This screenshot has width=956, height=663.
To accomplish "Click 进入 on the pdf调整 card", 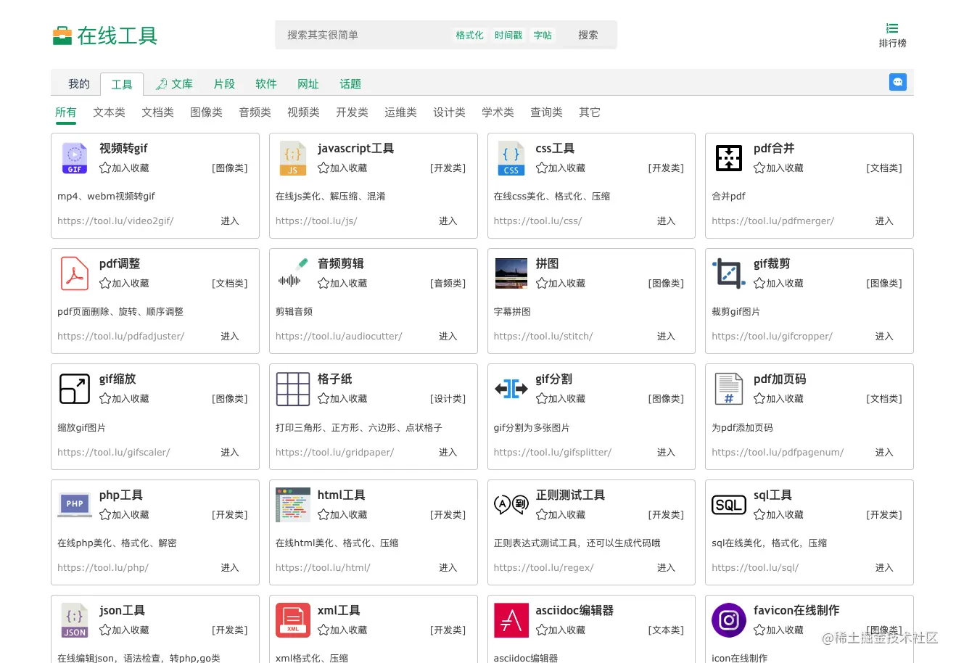I will tap(230, 337).
